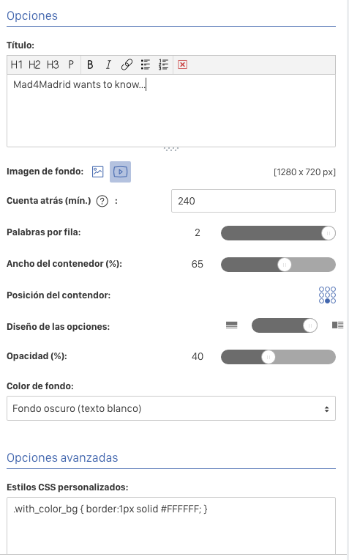Click the Estilos CSS personalizados text area

point(171,526)
